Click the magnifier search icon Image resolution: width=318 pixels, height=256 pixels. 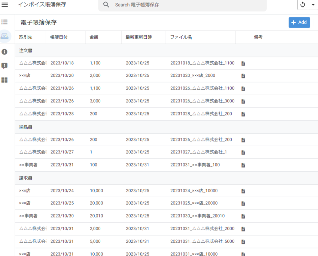point(106,5)
